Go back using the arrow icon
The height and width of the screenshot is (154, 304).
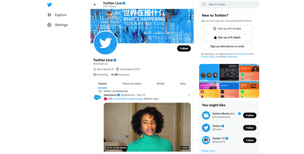95,4
